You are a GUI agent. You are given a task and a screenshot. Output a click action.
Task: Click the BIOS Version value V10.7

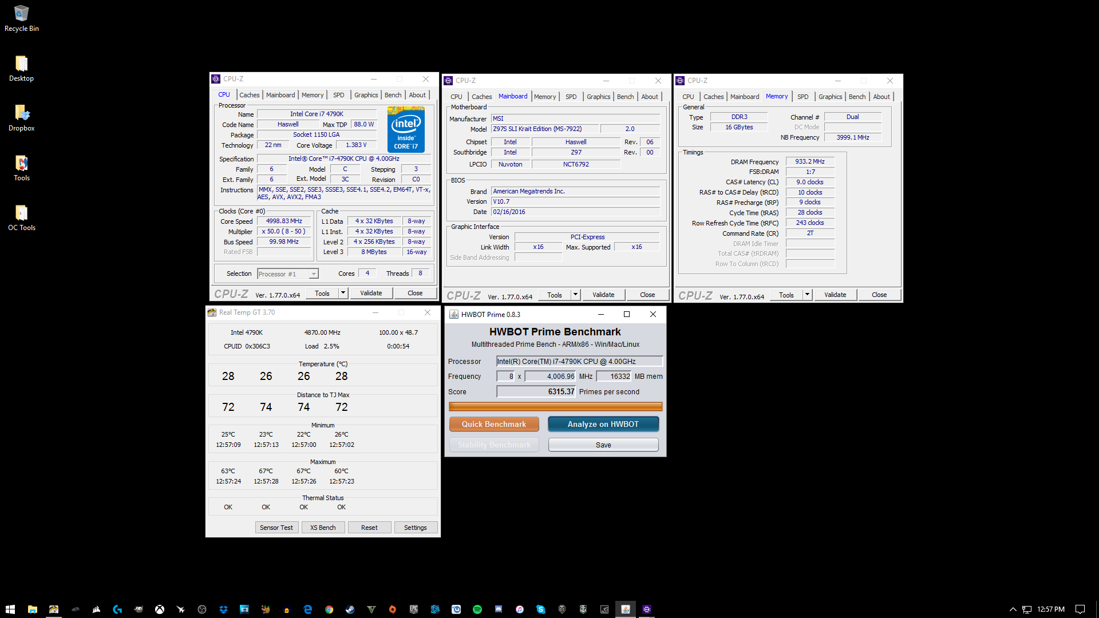pyautogui.click(x=576, y=201)
